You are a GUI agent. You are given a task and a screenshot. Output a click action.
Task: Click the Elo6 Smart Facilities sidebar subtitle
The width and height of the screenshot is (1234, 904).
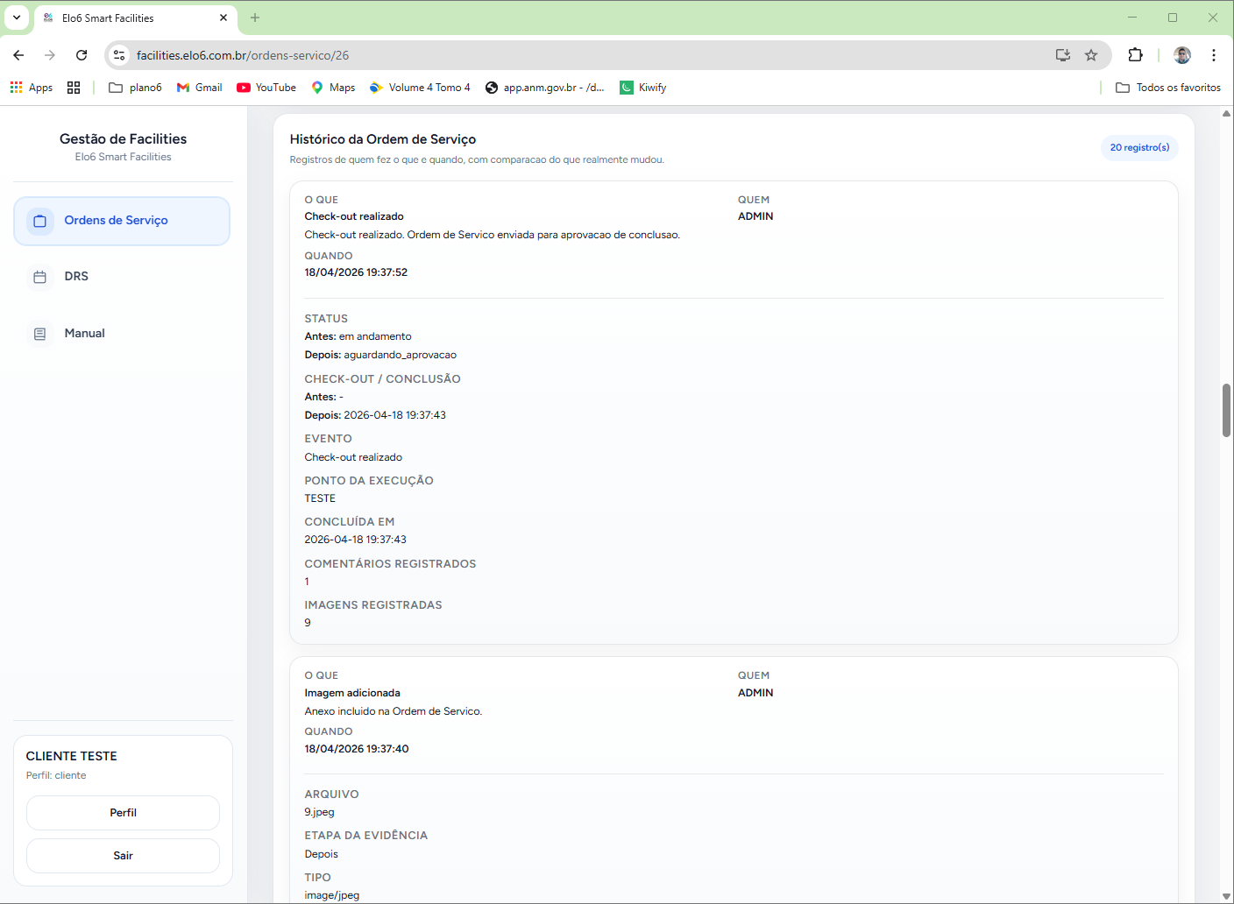click(123, 157)
